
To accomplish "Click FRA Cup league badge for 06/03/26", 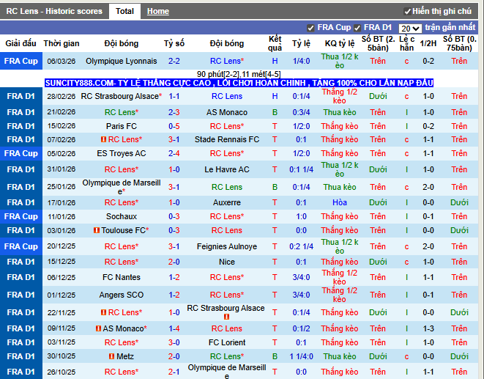I will [21, 62].
